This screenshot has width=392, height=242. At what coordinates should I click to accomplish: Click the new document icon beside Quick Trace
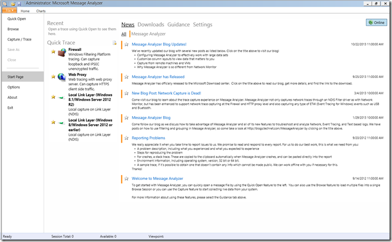click(x=114, y=42)
